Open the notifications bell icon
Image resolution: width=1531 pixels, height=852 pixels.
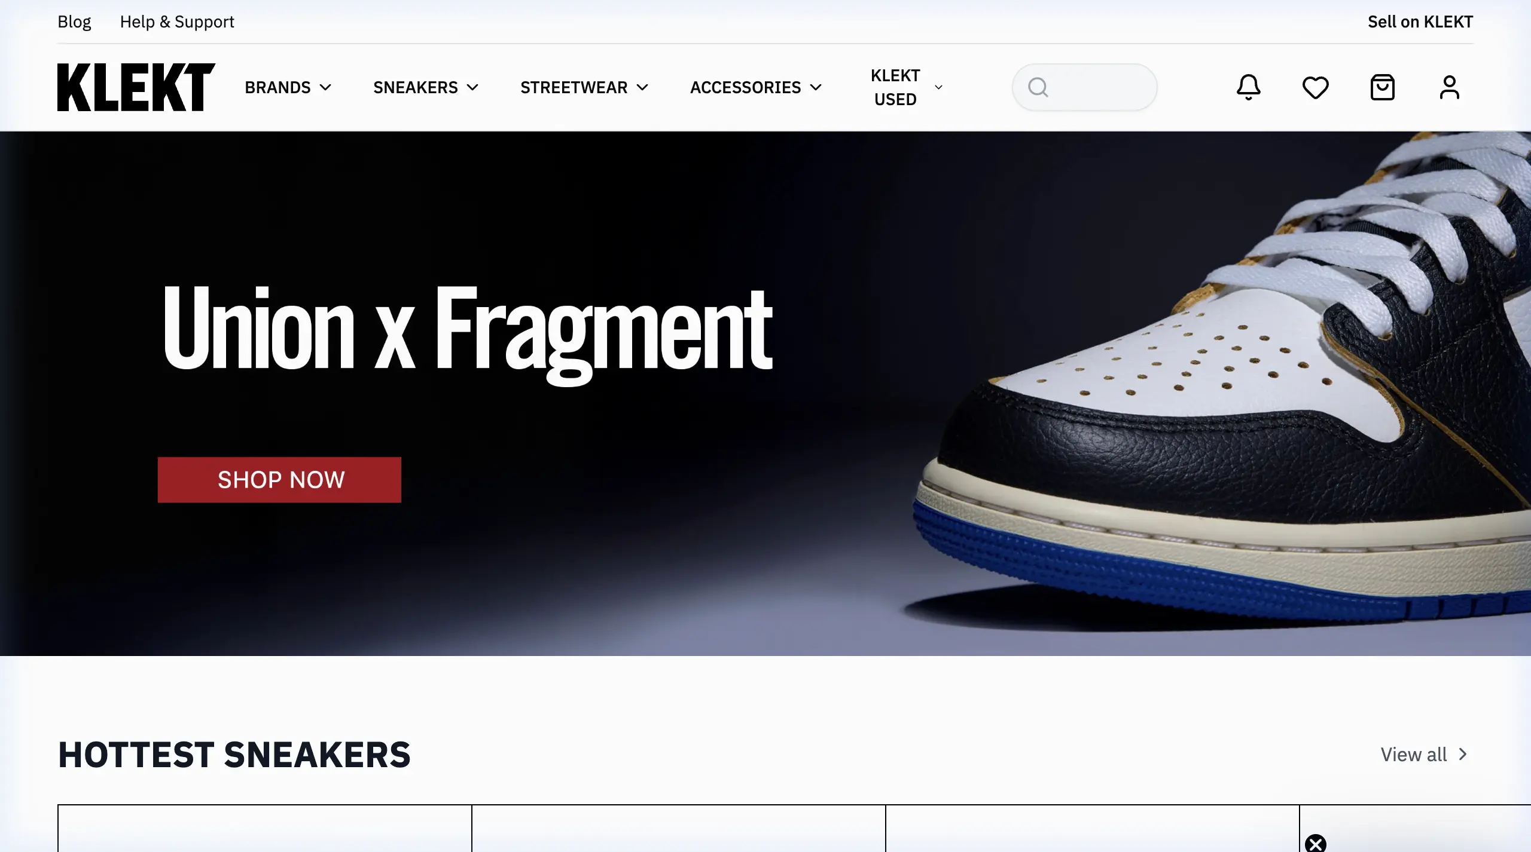pos(1248,87)
